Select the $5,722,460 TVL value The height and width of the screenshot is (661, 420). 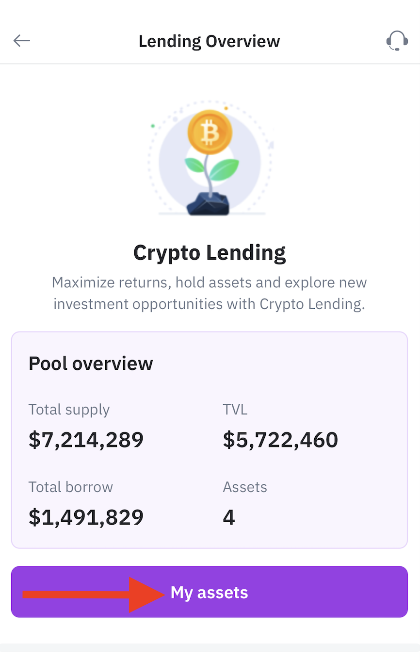point(280,439)
